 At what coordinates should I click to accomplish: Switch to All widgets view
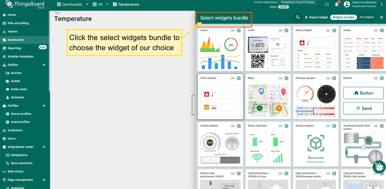(x=367, y=17)
